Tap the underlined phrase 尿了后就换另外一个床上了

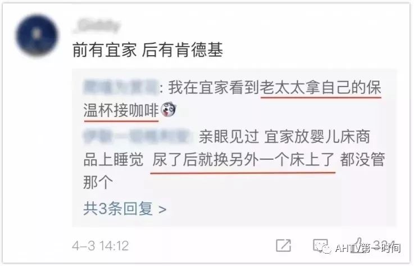(243, 160)
